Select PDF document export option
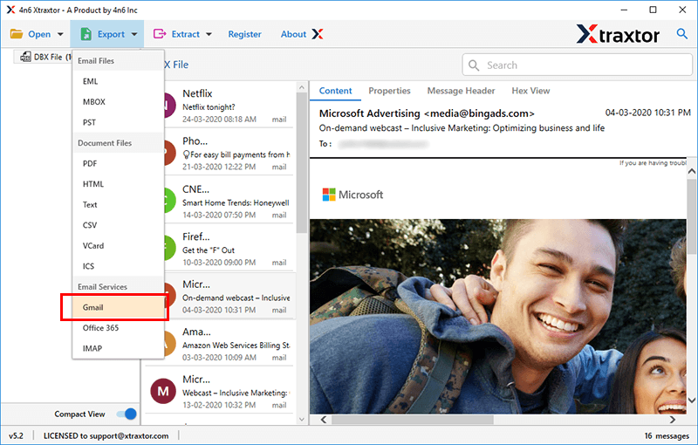The width and height of the screenshot is (698, 445). [118, 163]
